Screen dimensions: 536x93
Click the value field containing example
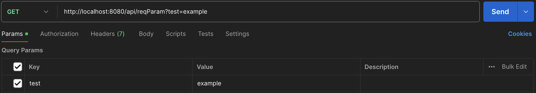point(276,83)
